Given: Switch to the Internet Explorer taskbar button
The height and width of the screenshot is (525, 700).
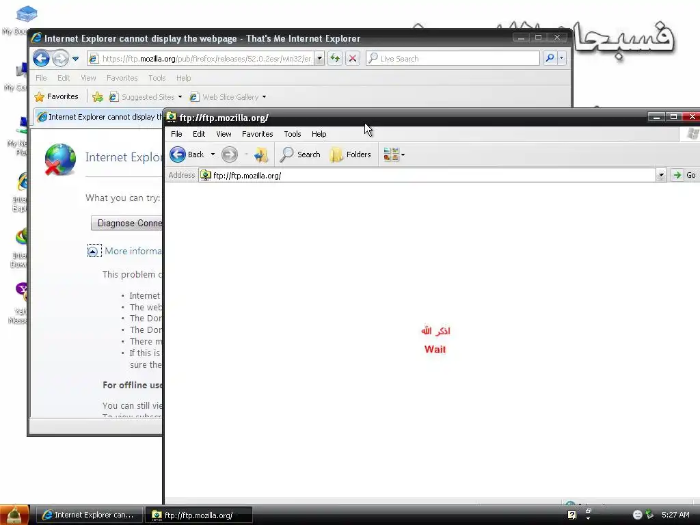Looking at the screenshot, I should (x=90, y=515).
